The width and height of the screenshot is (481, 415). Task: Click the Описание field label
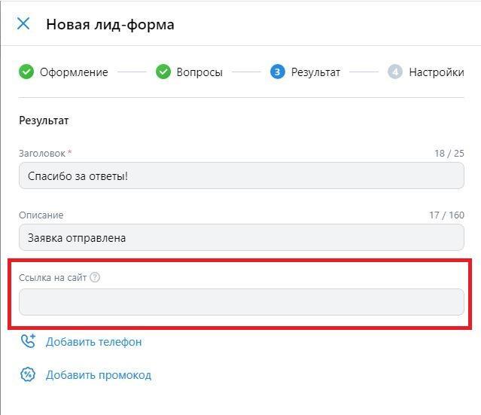click(x=41, y=215)
